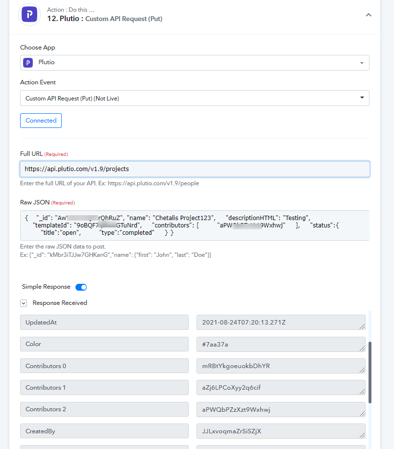The height and width of the screenshot is (449, 394).
Task: Click the large Plutio logo in step header
Action: [29, 14]
